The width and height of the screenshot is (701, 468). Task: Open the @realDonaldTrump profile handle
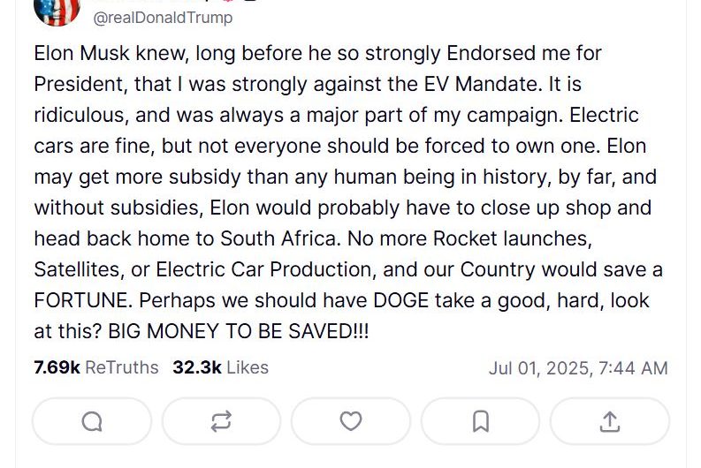coord(164,17)
